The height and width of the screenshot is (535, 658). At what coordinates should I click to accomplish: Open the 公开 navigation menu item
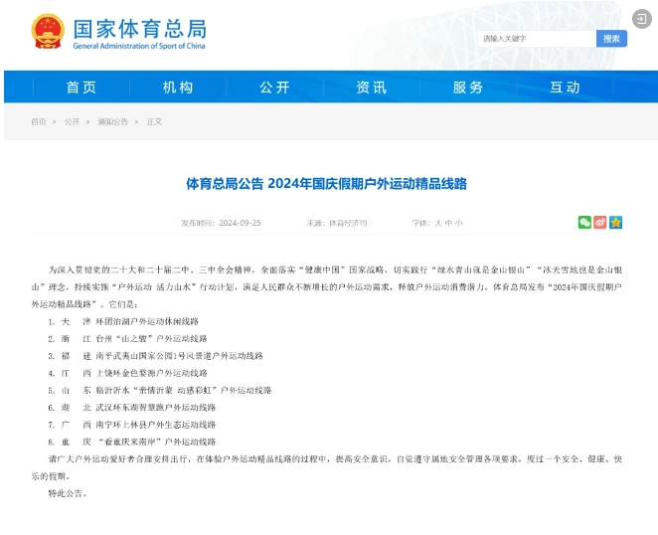(275, 88)
